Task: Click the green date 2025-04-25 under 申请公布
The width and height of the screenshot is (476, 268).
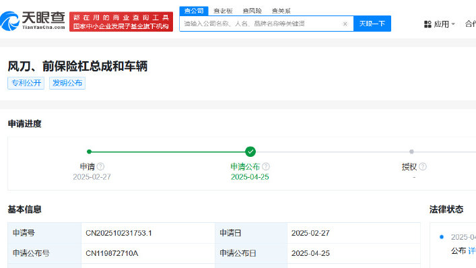Action: pos(250,177)
